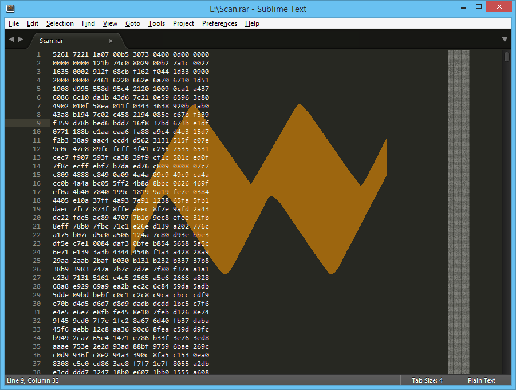Screen dimensions: 516x390
Task: Maximize the Sublime Text window
Action: 479,7
